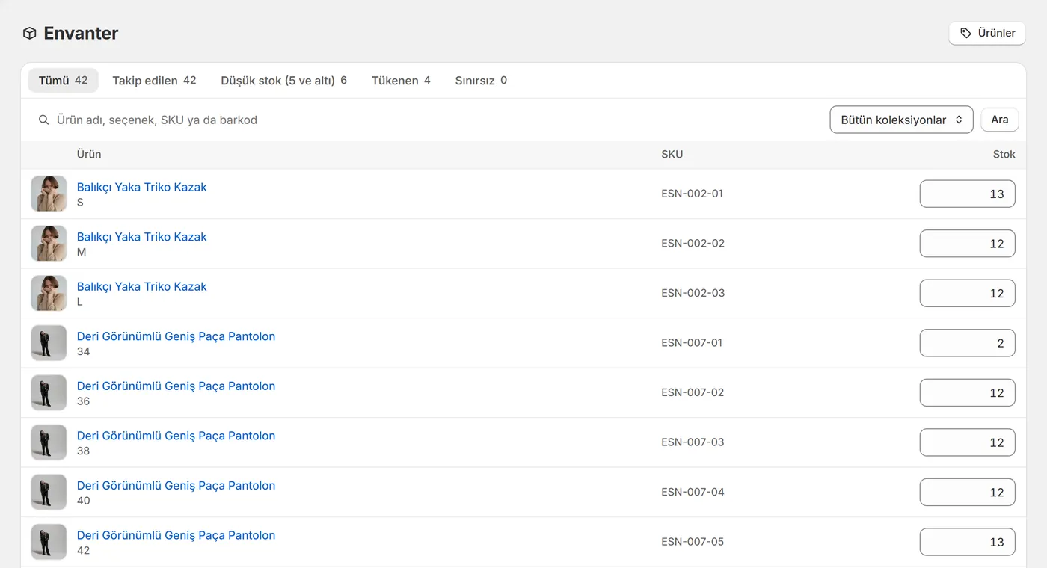Open Balıkçı Yaka Triko Kazak size S
This screenshot has height=568, width=1047.
pyautogui.click(x=141, y=187)
